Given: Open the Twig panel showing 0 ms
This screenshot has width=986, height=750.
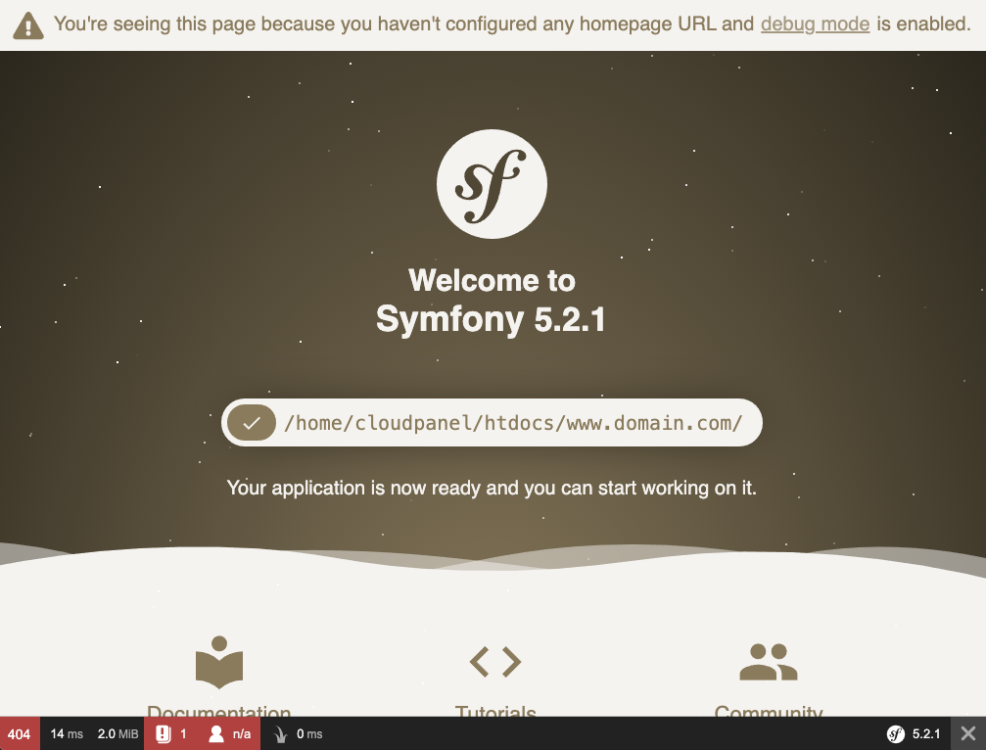Looking at the screenshot, I should [297, 733].
